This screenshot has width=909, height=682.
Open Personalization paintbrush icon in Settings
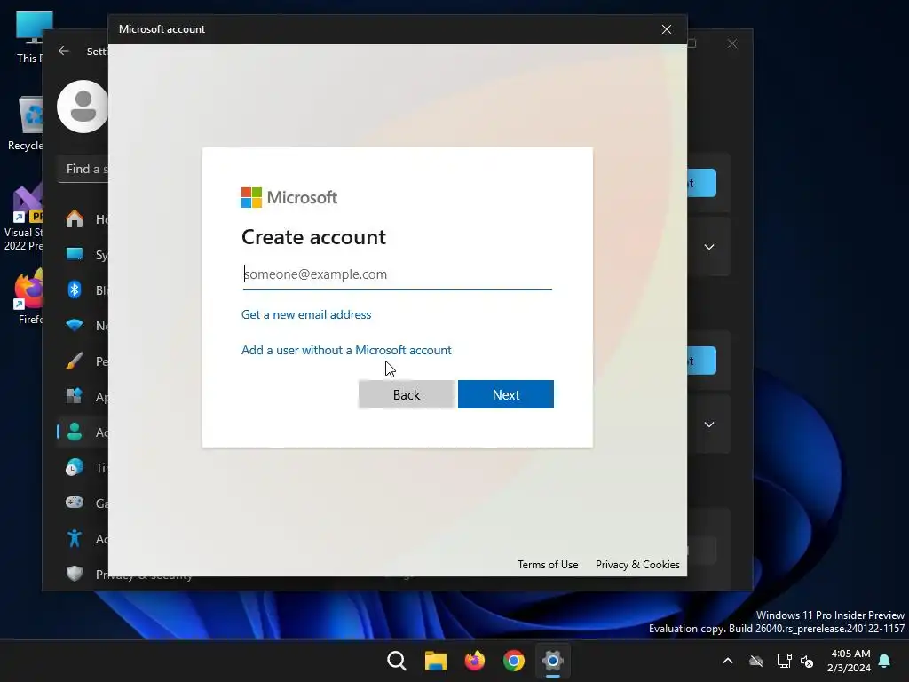tap(75, 361)
